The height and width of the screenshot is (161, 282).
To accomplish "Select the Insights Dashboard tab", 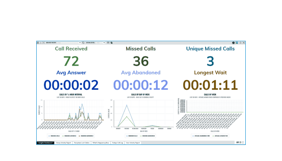I will click(x=45, y=142).
